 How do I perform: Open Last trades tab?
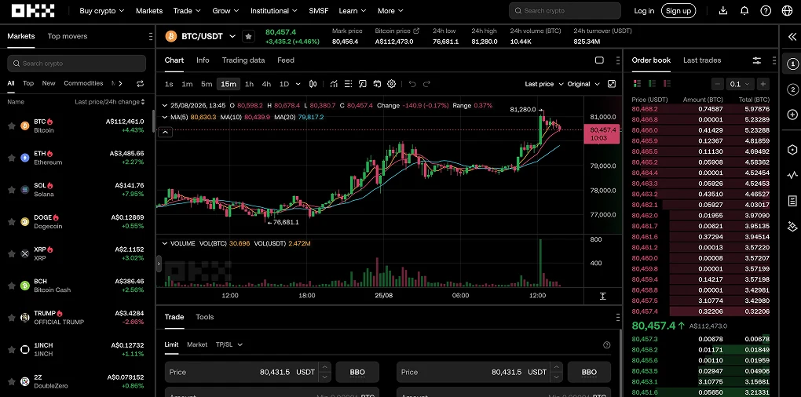pos(702,60)
